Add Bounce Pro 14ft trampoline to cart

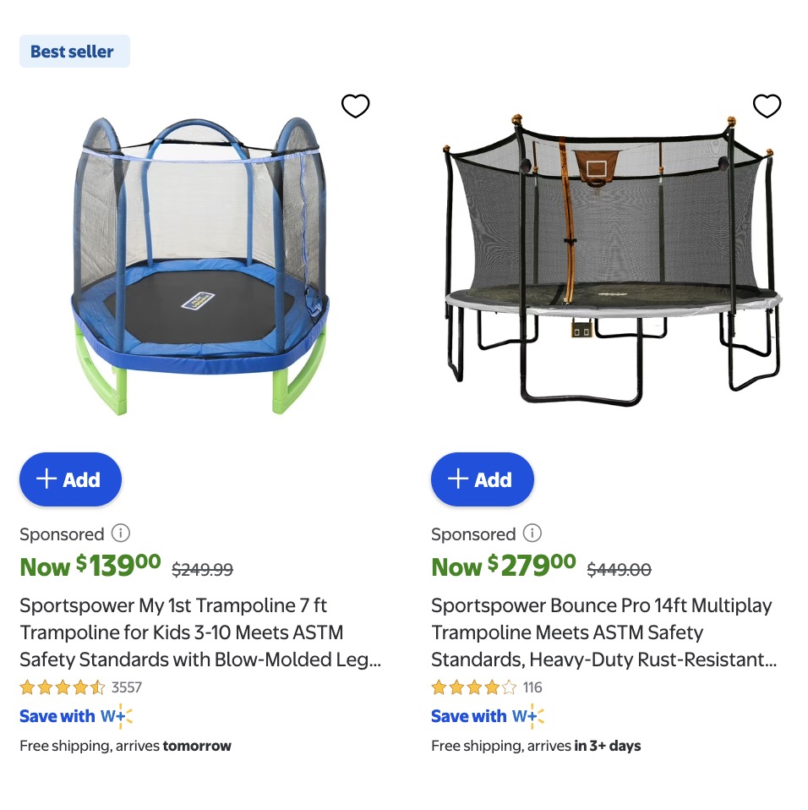[x=483, y=479]
